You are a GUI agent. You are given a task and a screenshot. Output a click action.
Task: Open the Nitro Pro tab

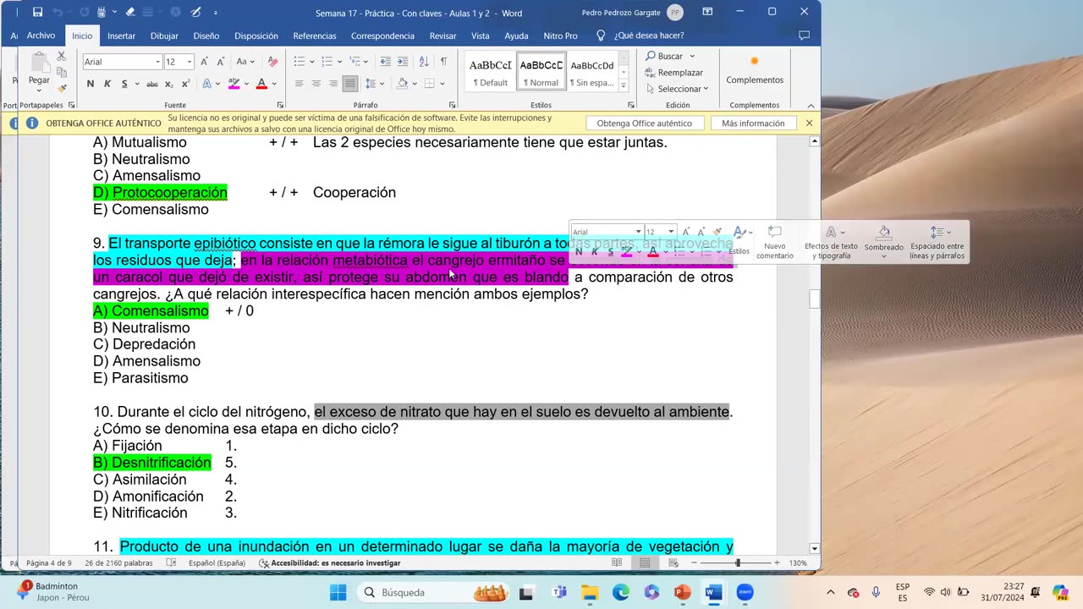click(x=560, y=36)
